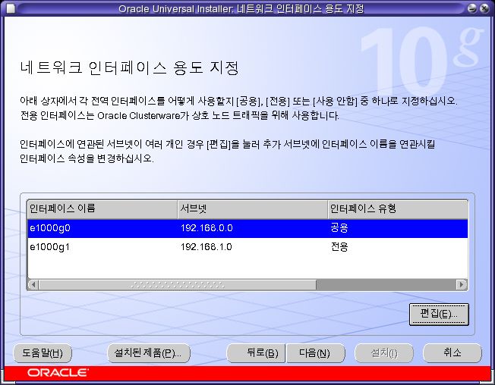The image size is (495, 385).
Task: Click the 서브넷 column header
Action: point(251,208)
